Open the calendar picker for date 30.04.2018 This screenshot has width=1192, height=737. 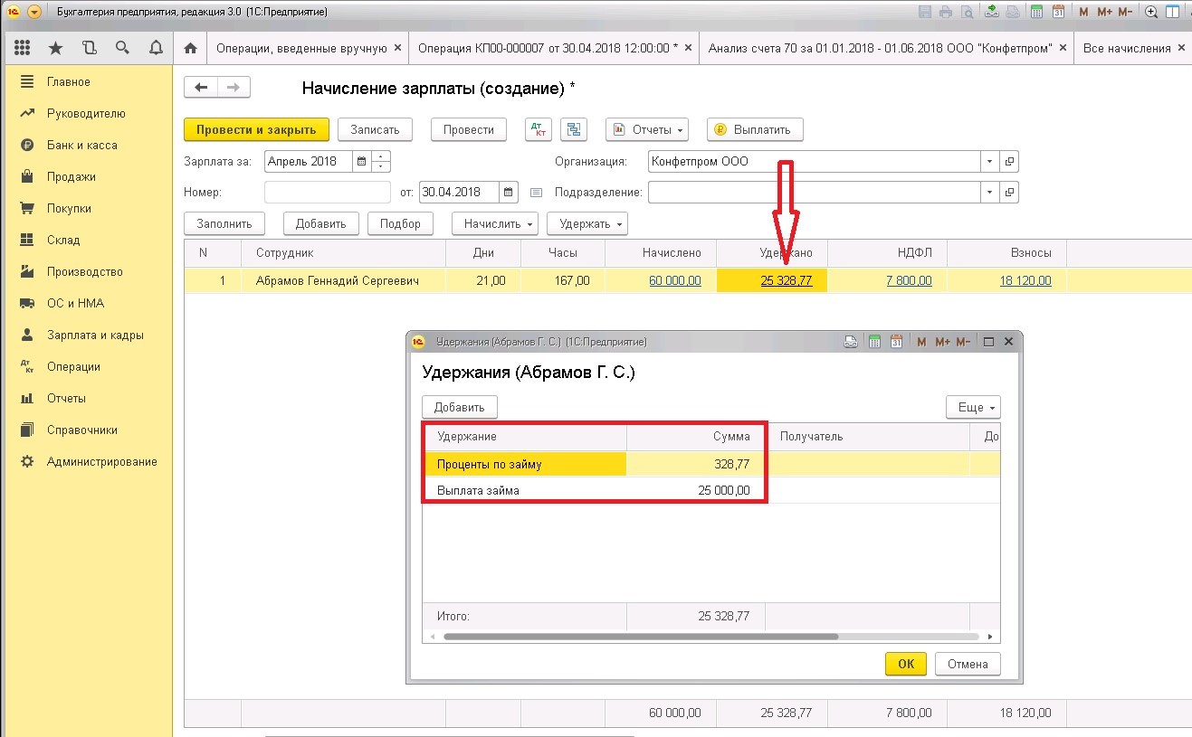(508, 192)
